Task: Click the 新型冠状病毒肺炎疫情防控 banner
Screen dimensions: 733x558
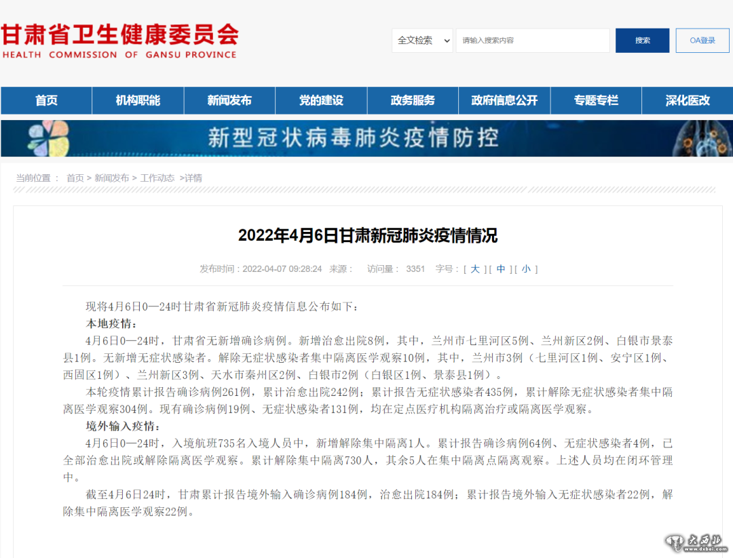Action: coord(366,138)
